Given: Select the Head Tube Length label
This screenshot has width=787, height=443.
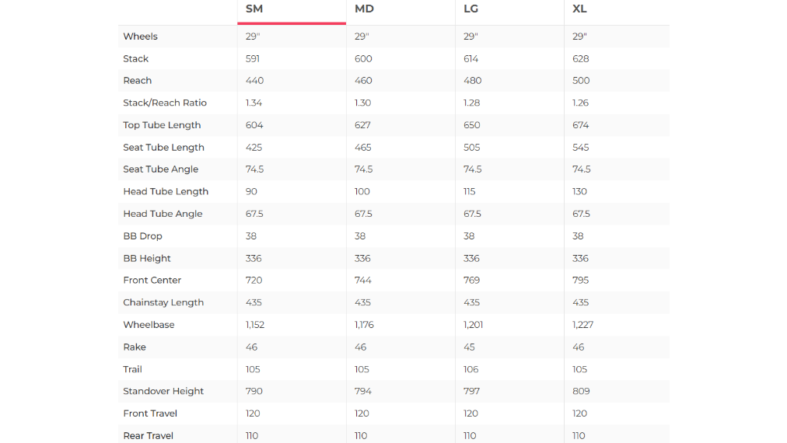Looking at the screenshot, I should 166,192.
